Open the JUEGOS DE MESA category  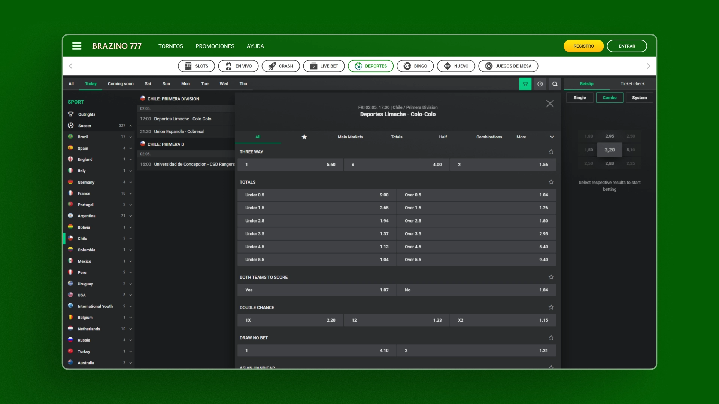(x=508, y=66)
